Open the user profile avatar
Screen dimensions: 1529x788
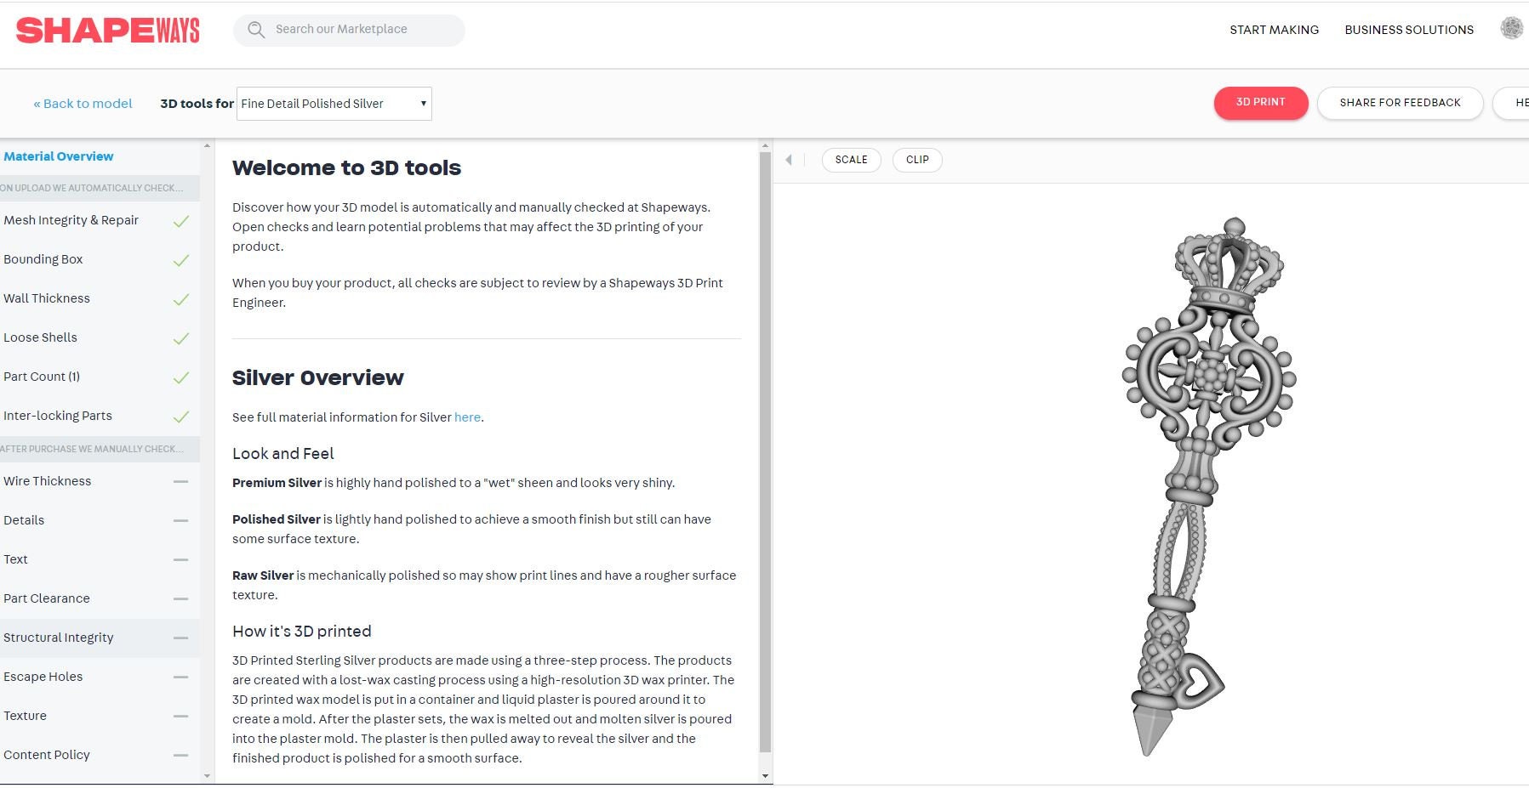coord(1511,29)
